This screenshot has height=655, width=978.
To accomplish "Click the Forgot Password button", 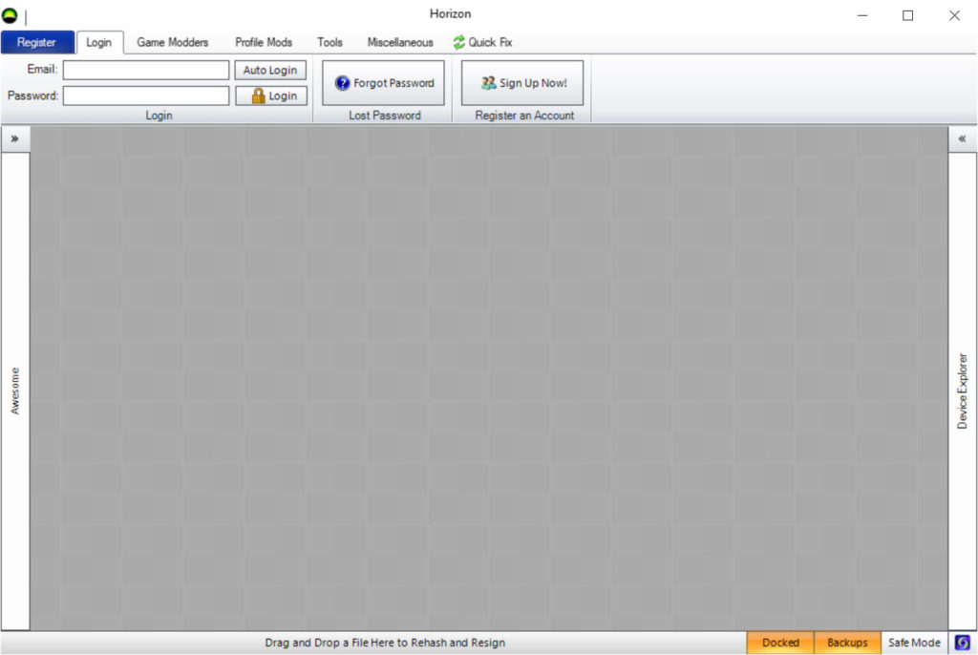I will click(384, 83).
